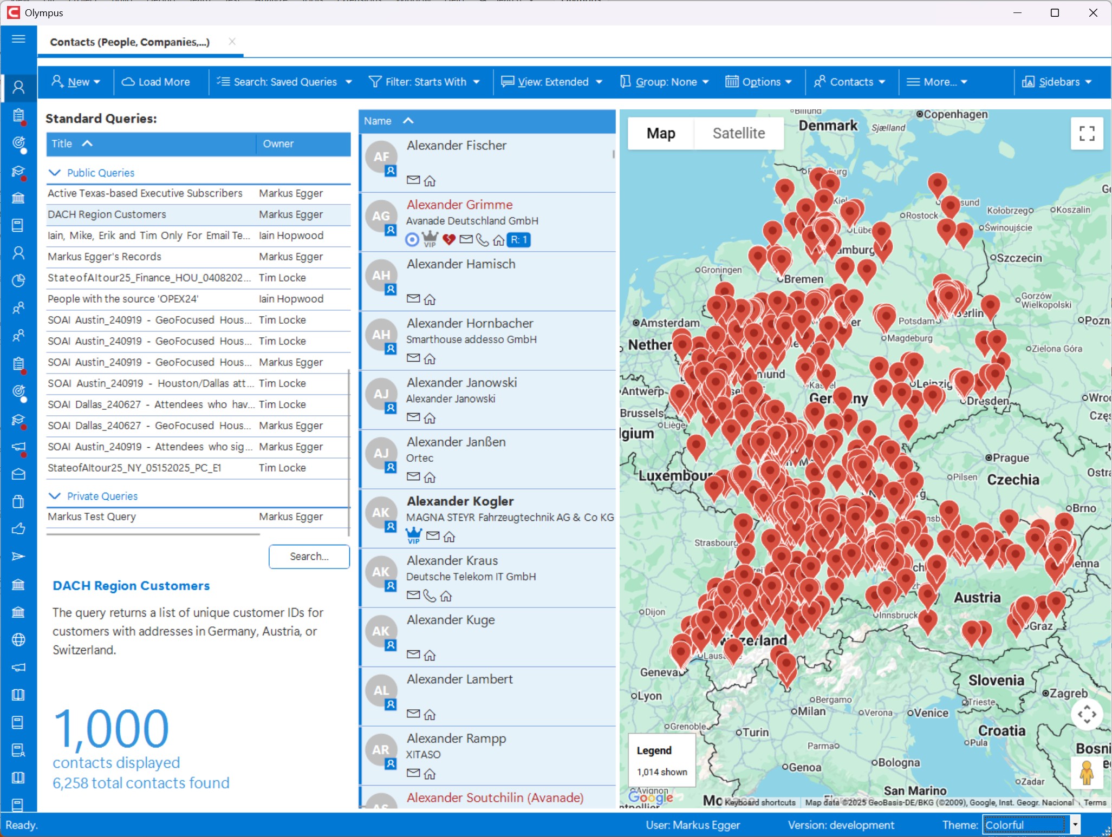This screenshot has height=837, width=1112.
Task: Open the hamburger navigation menu
Action: tap(18, 39)
